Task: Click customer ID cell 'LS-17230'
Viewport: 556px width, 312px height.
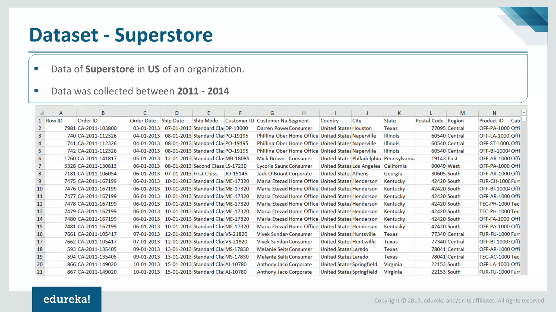Action: pos(240,166)
